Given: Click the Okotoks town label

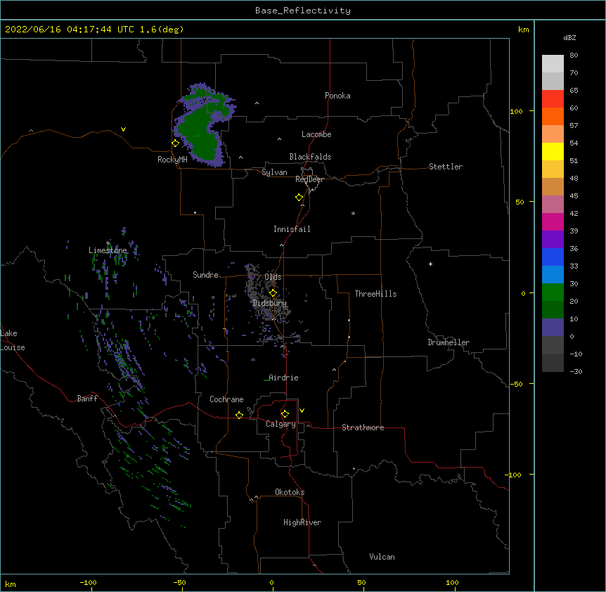Looking at the screenshot, I should point(290,492).
